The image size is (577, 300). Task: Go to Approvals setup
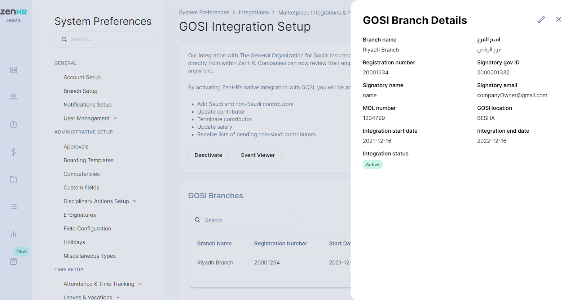point(76,146)
